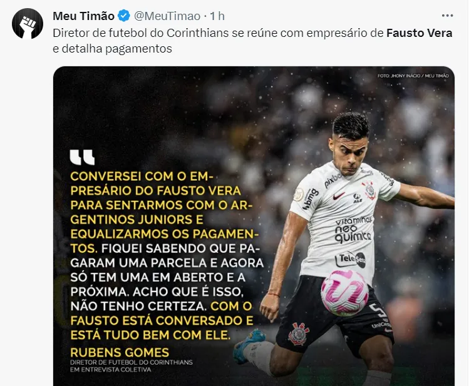Click the Corinthians crest on the jersey chest
469x386 pixels.
coord(369,190)
